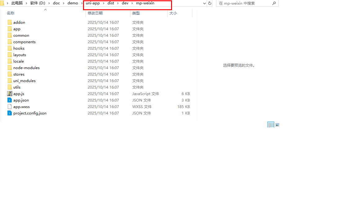The width and height of the screenshot is (357, 200).
Task: Select the app folder icon
Action: (10, 29)
